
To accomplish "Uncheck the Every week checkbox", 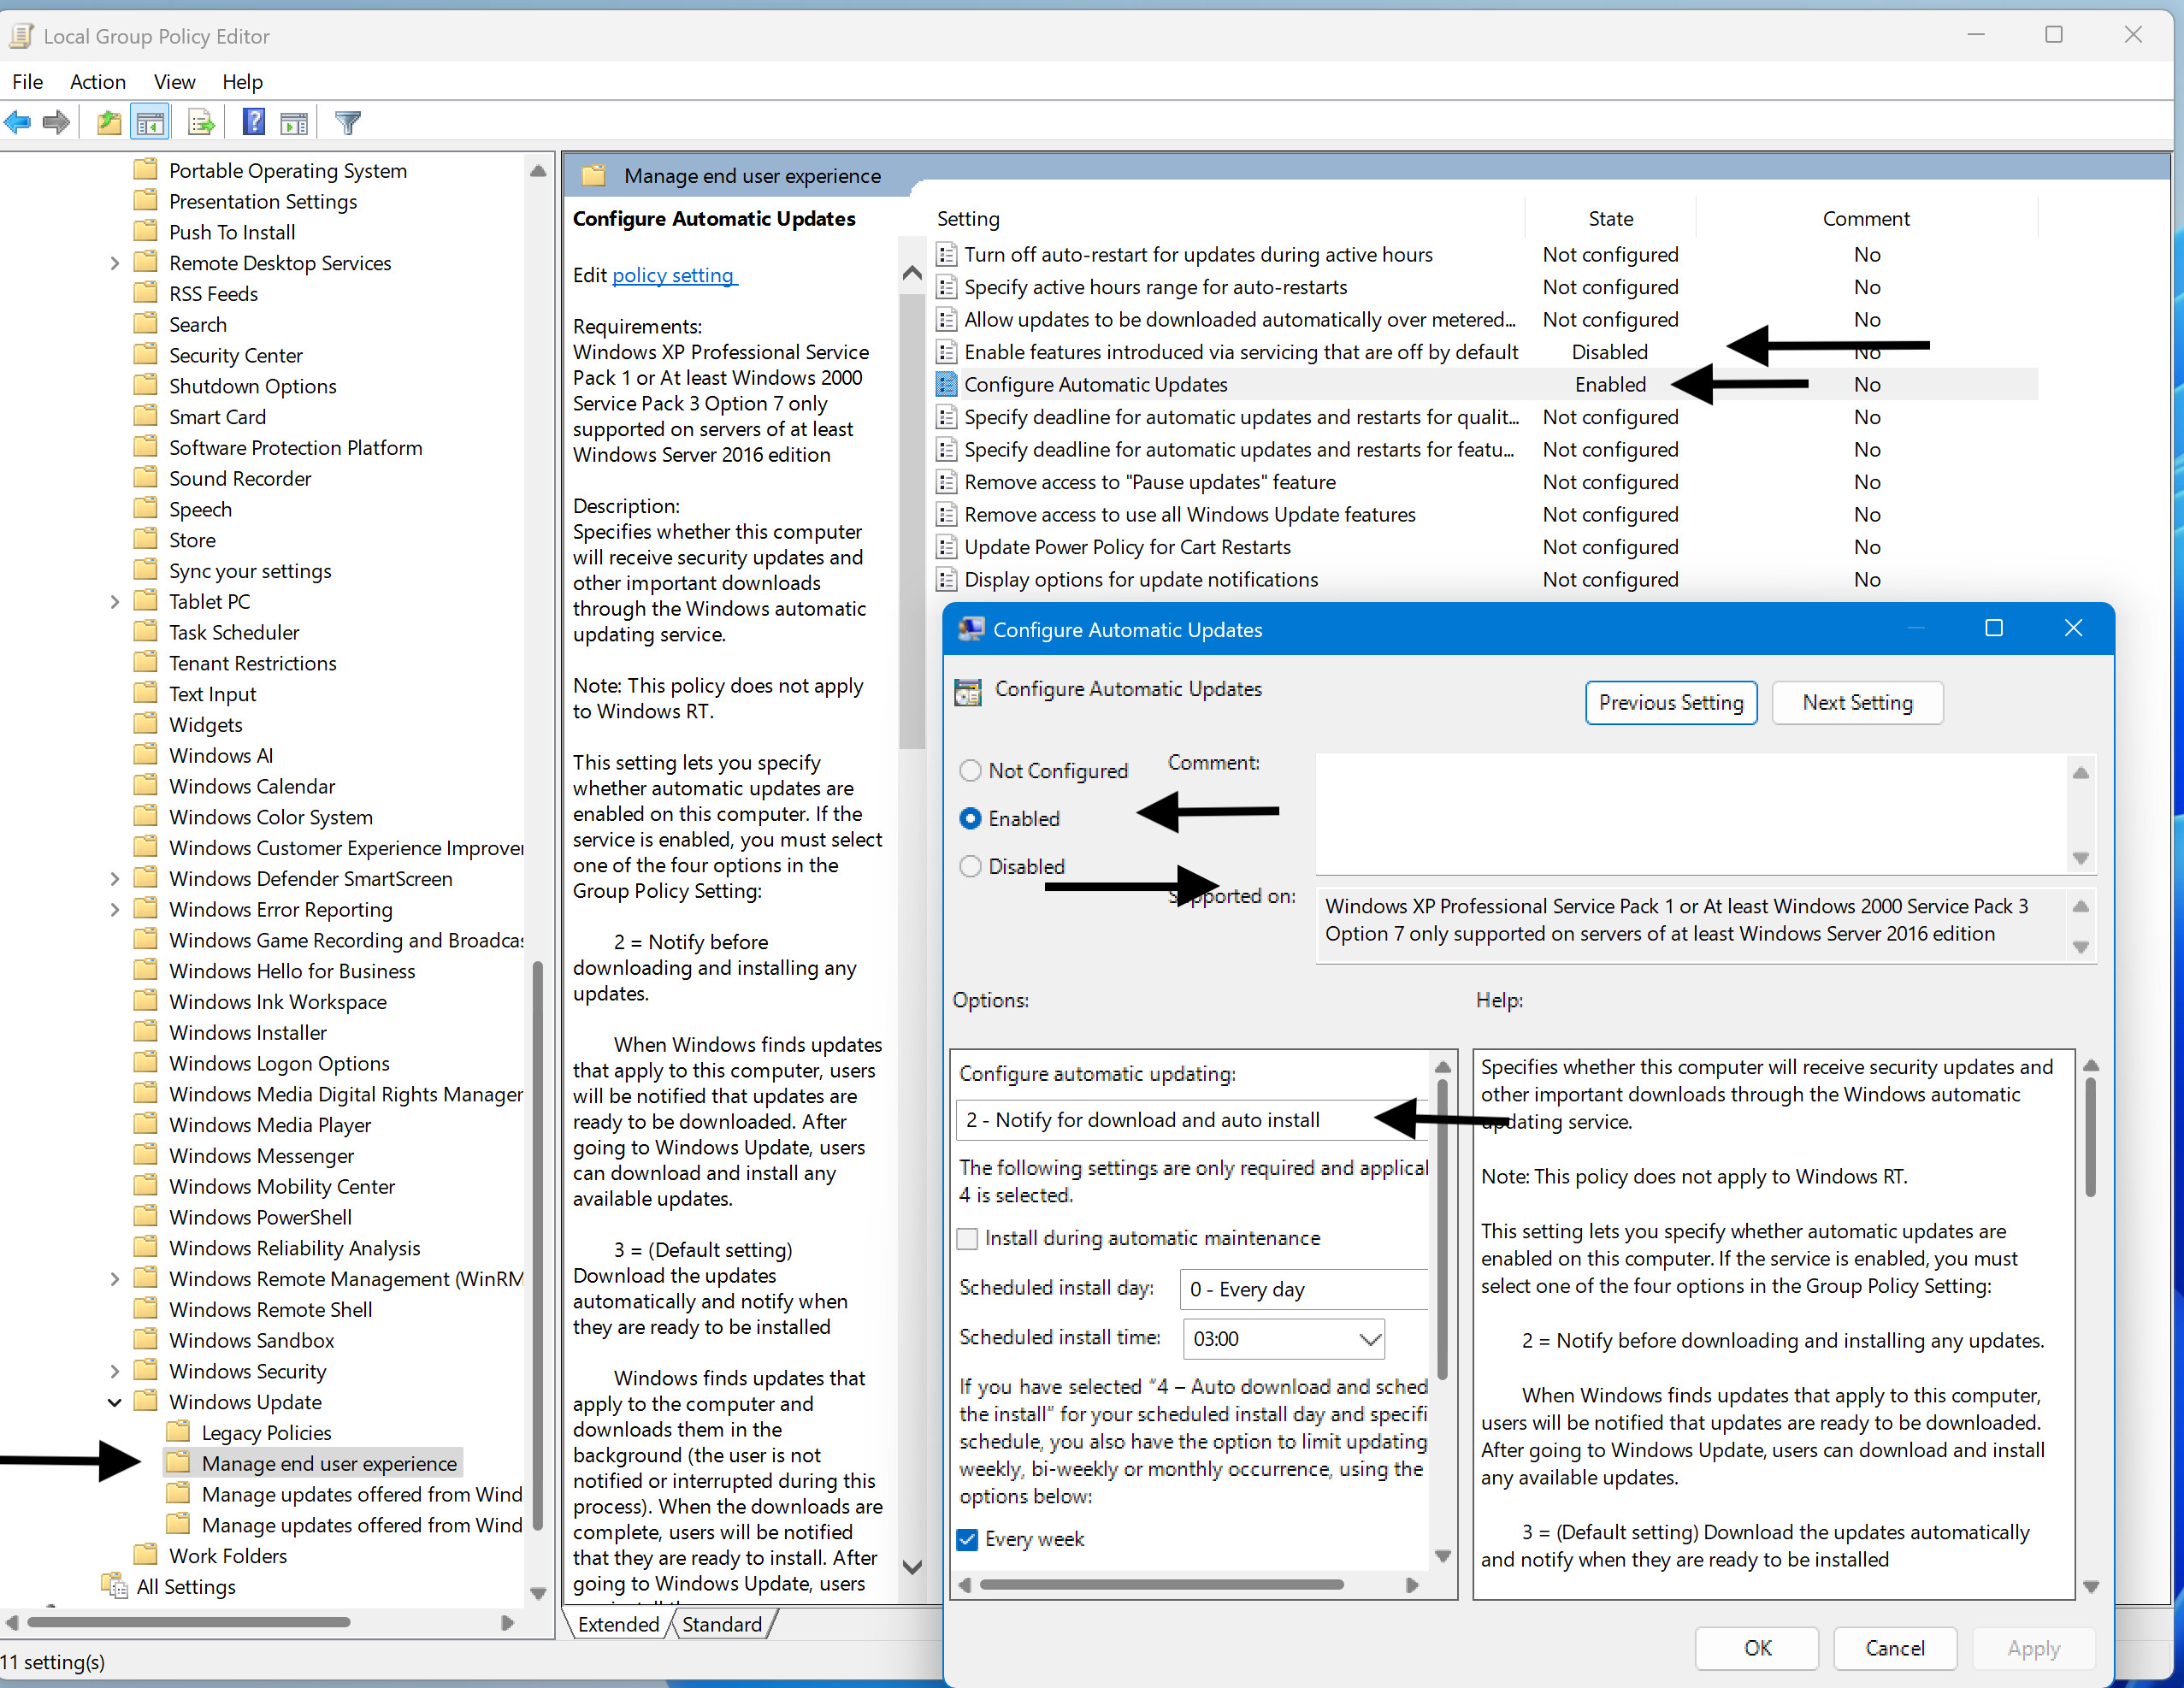I will [966, 1539].
